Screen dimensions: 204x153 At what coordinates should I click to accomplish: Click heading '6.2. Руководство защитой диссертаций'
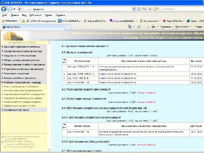[86, 89]
